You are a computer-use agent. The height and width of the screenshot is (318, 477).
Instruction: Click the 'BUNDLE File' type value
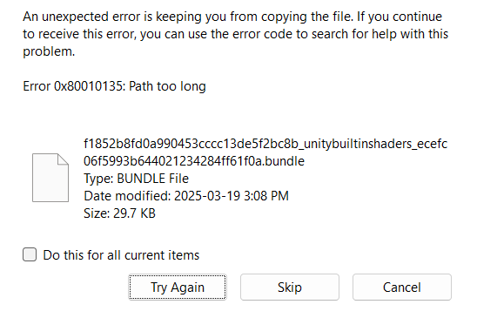pos(152,179)
